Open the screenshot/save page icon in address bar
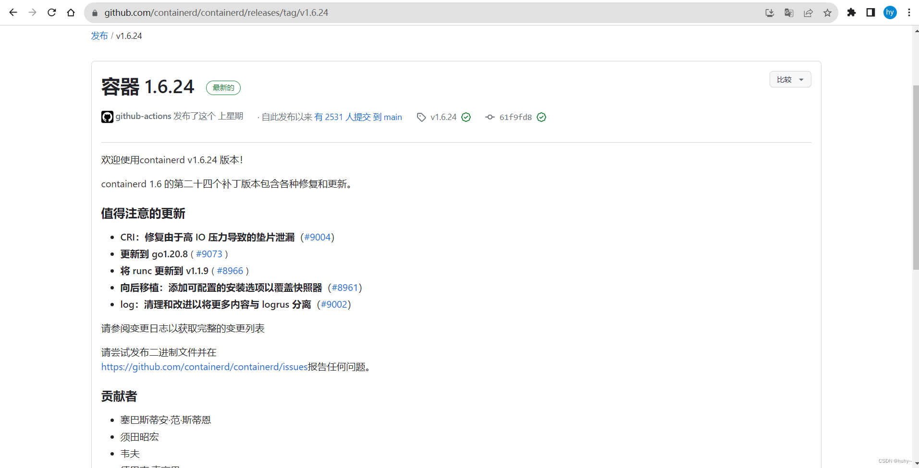This screenshot has height=468, width=919. coord(770,13)
